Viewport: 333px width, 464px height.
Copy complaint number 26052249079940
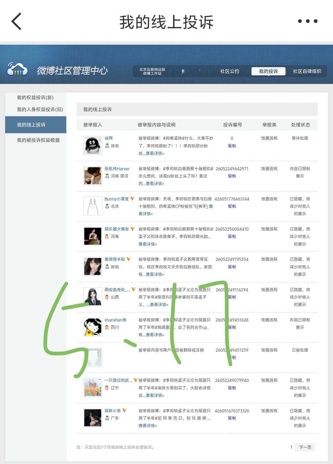(x=232, y=388)
